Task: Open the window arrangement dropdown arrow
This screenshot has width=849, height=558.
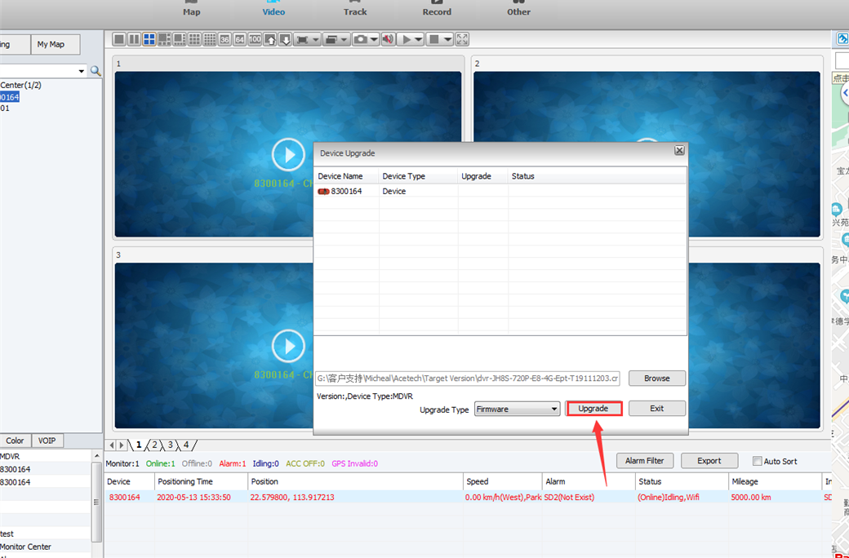Action: pyautogui.click(x=344, y=39)
